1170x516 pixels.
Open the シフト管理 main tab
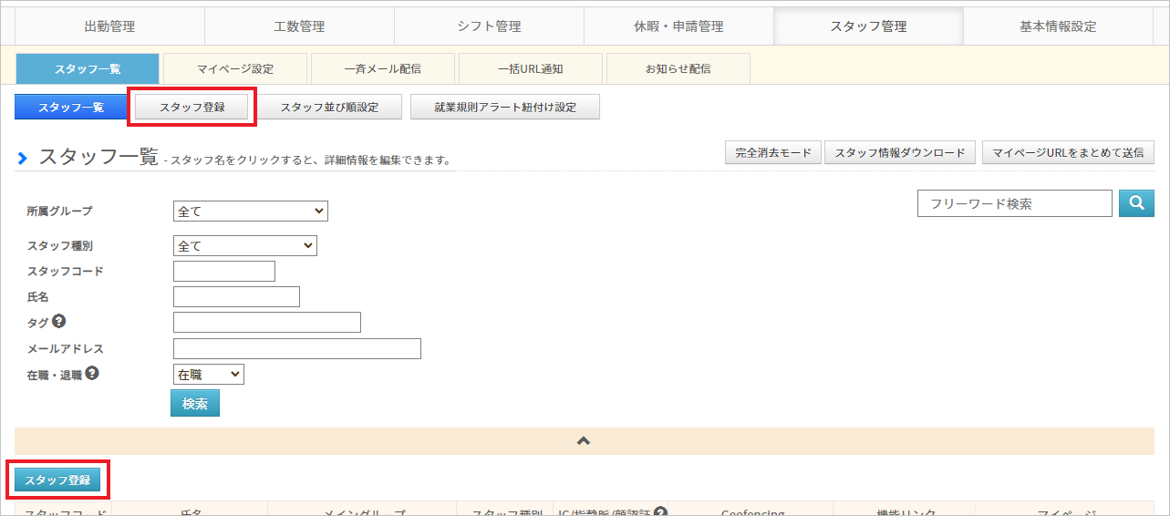(489, 26)
